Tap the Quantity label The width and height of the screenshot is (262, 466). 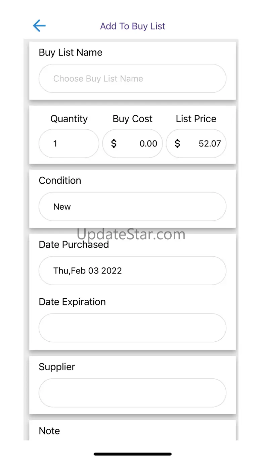point(69,119)
